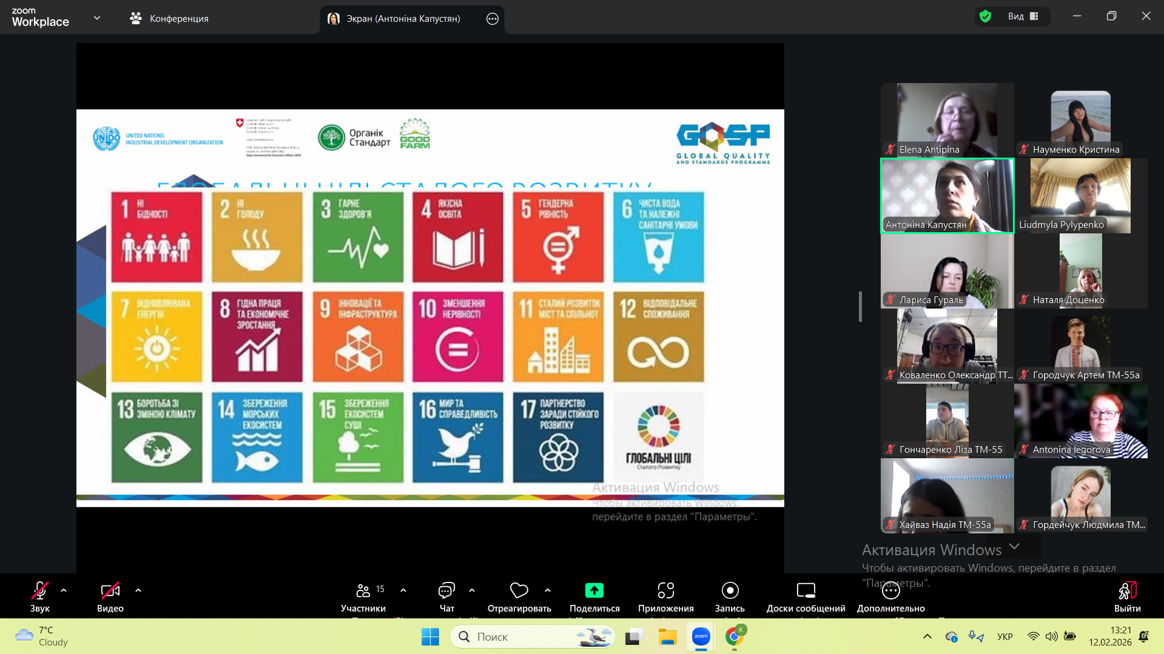Turn on the video camera
This screenshot has height=654, width=1164.
tap(110, 591)
